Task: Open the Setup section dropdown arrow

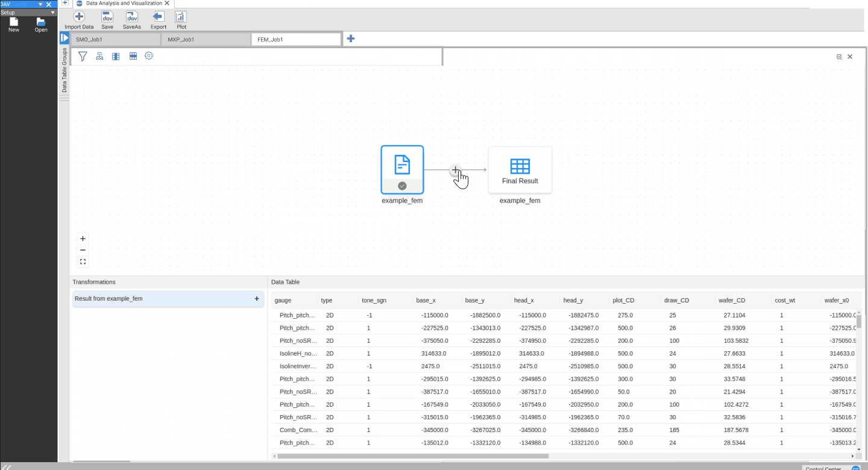Action: [53, 13]
